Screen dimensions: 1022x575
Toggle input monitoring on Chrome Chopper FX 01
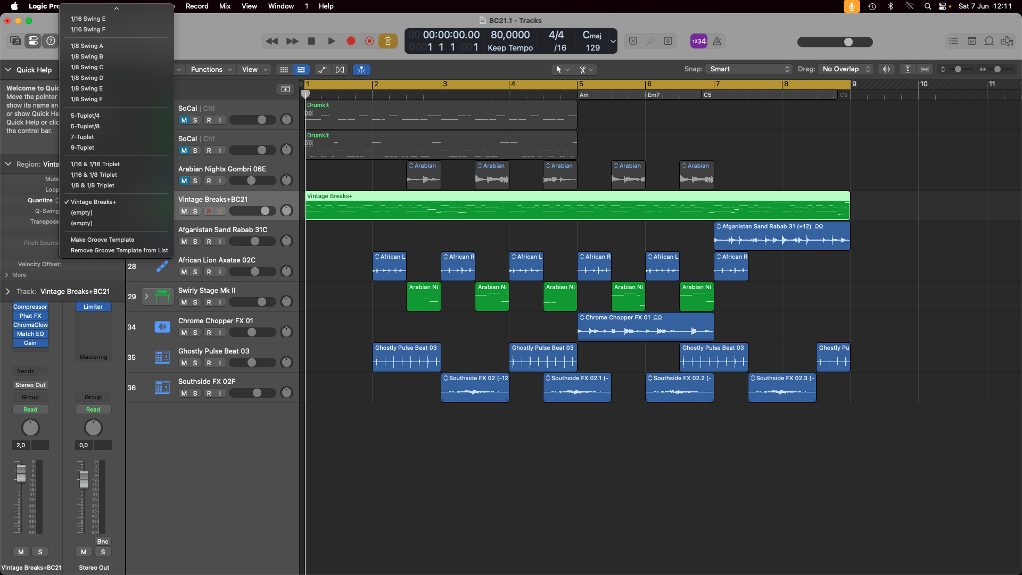[x=220, y=333]
